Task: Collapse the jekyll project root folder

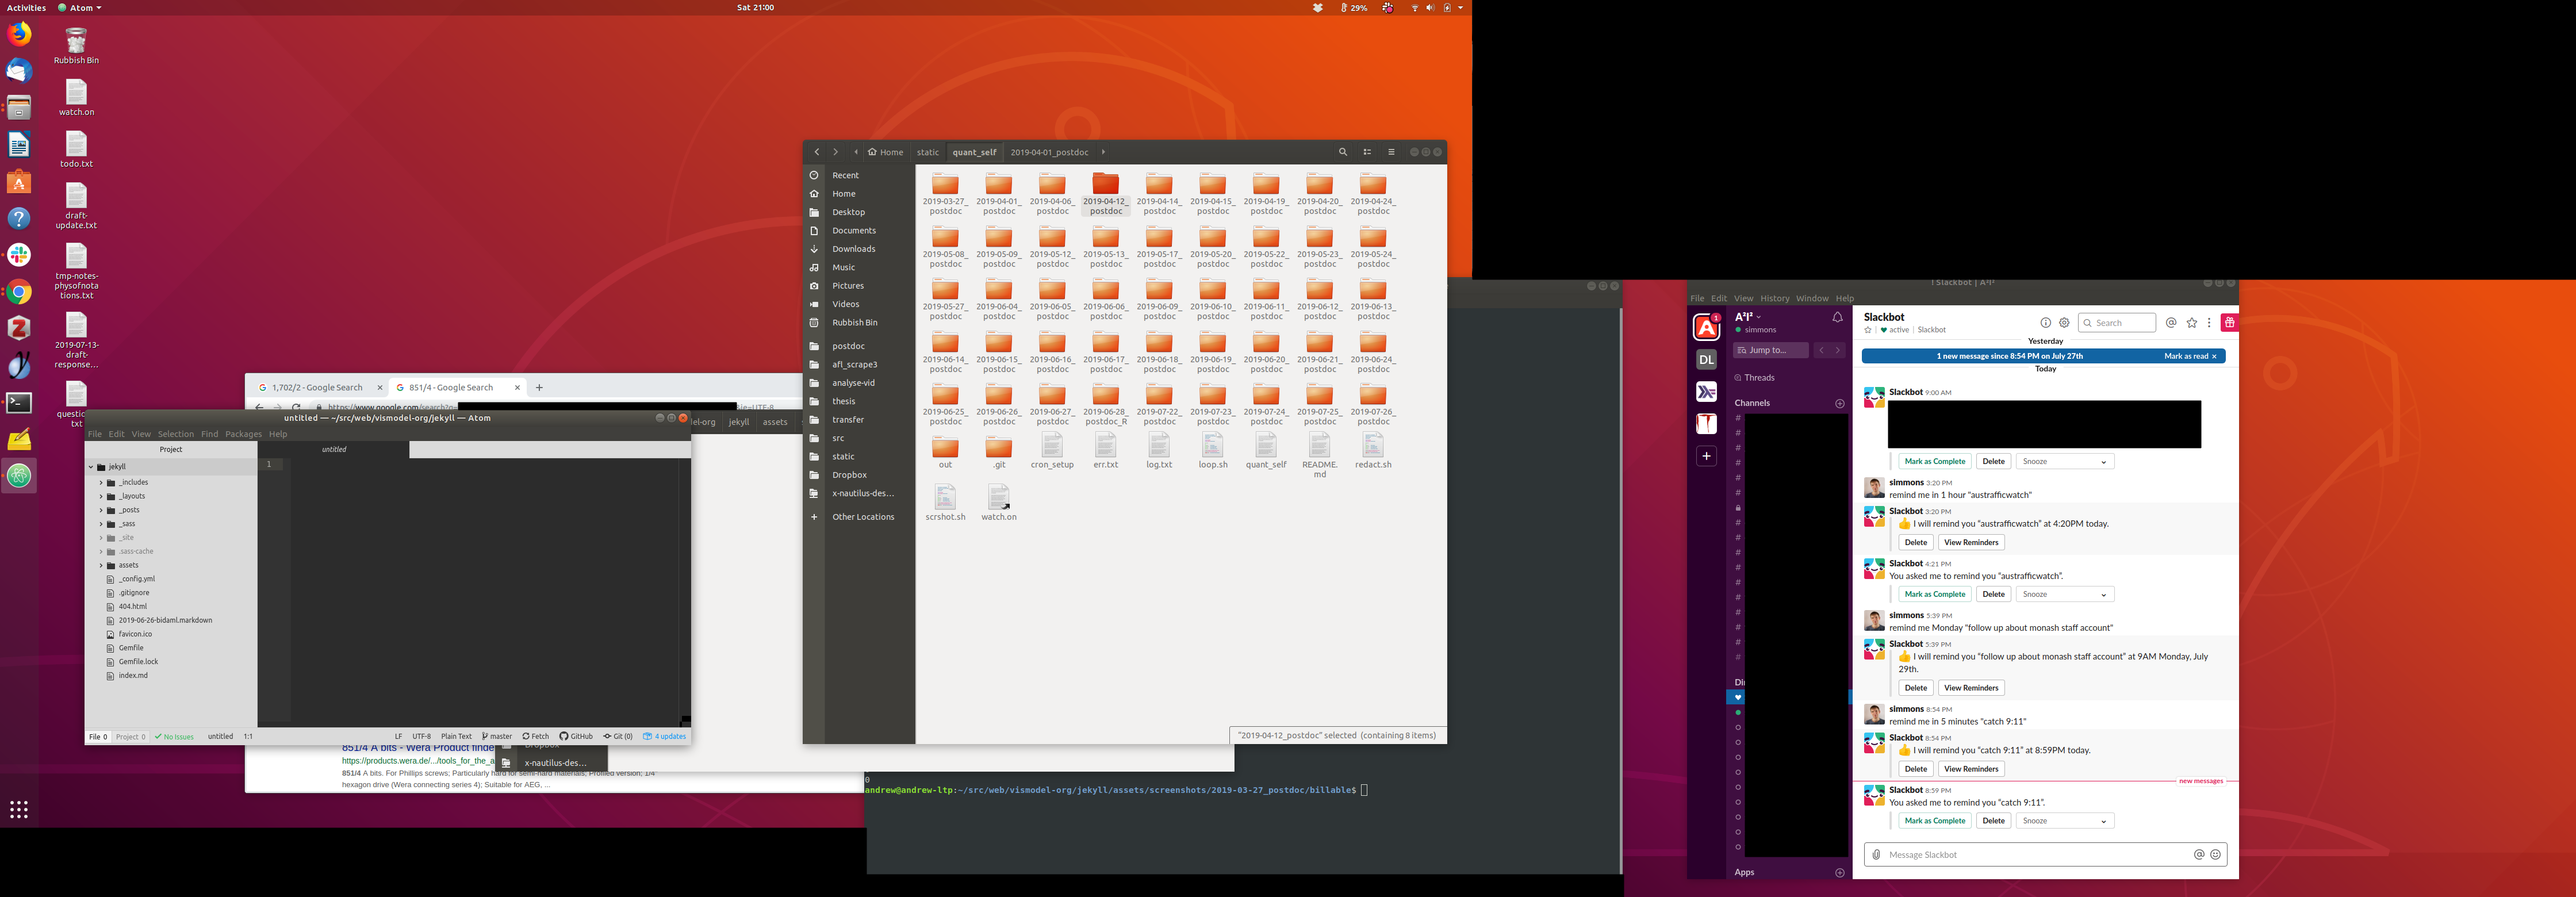Action: [91, 467]
